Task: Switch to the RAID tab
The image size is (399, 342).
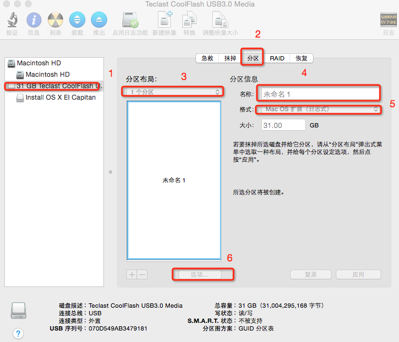Action: [277, 58]
